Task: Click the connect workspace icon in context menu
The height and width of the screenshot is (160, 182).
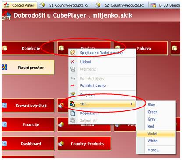Action: 73,53
